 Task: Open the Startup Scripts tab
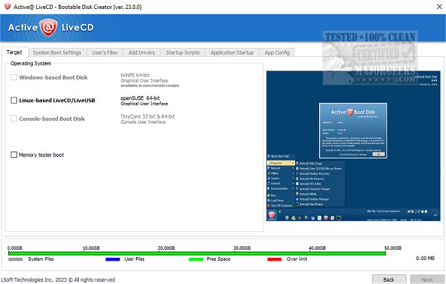(183, 53)
